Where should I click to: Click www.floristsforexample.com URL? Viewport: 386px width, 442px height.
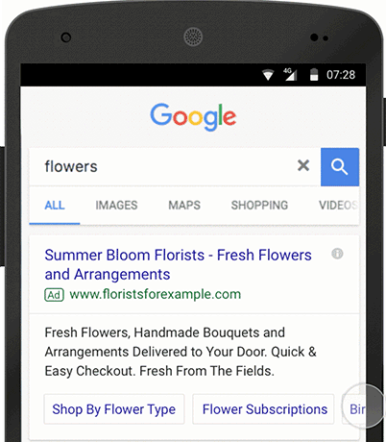tap(156, 294)
